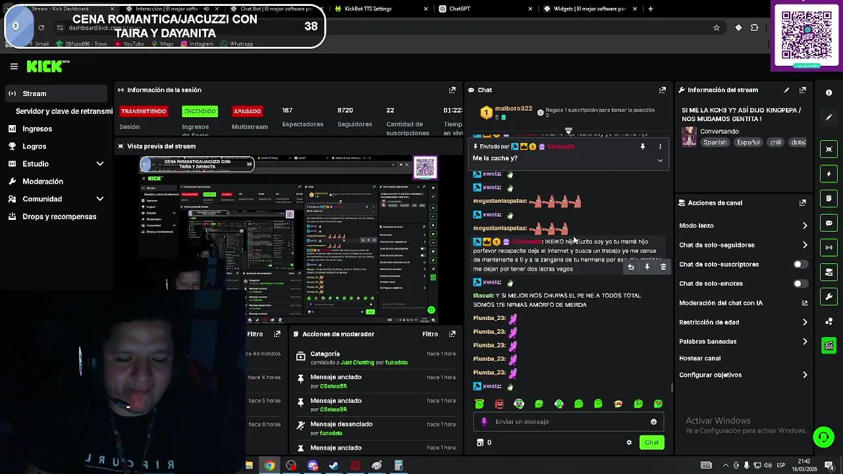Click the purple microphone TTS icon
Screen dimensions: 843x474
click(x=484, y=422)
